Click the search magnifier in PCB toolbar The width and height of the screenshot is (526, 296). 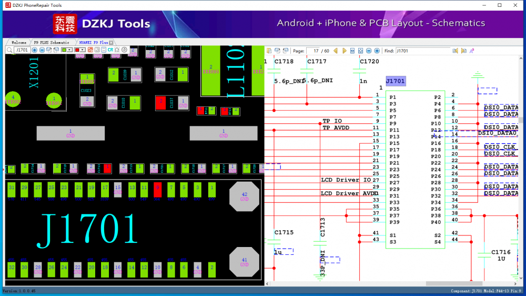pos(10,50)
